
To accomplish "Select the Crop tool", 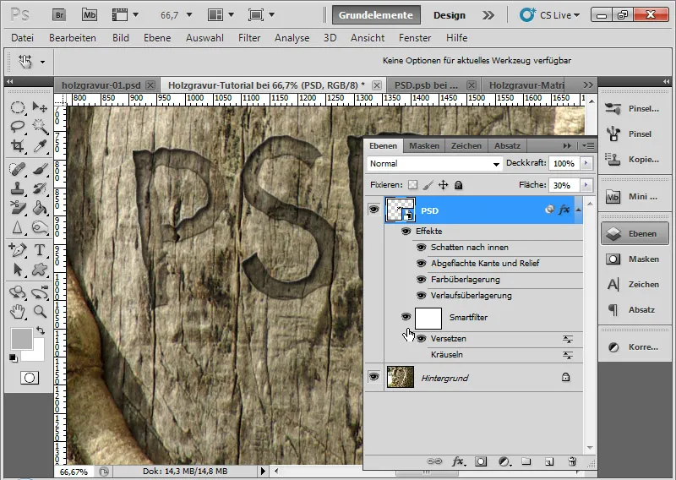I will pos(17,146).
